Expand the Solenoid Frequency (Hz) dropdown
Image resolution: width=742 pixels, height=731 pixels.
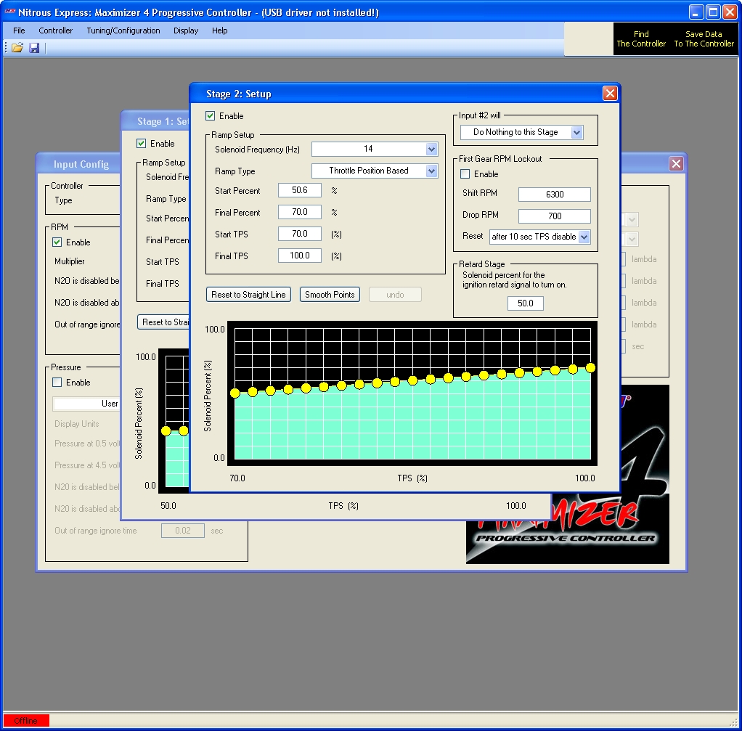[431, 149]
